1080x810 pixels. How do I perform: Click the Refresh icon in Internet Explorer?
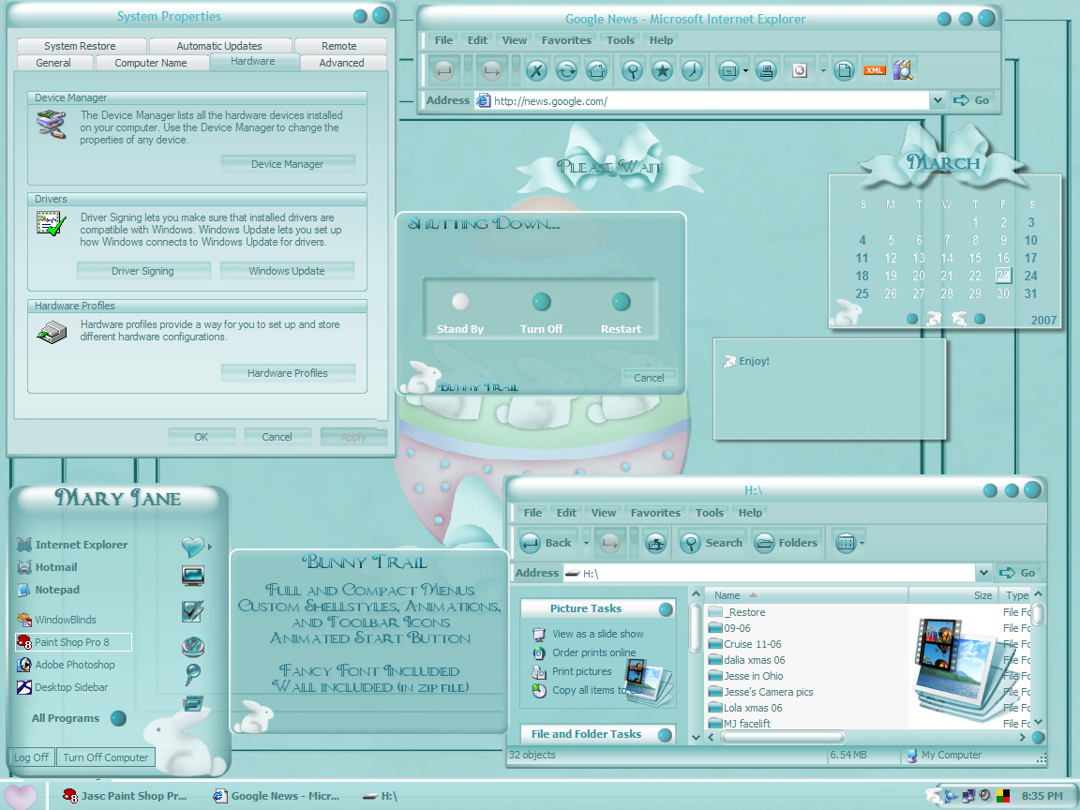[x=566, y=70]
